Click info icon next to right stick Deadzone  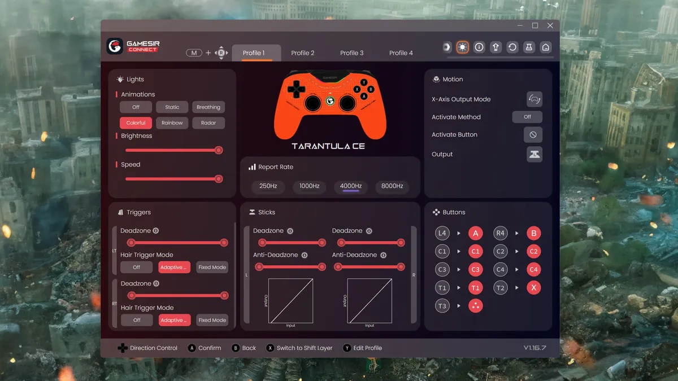click(x=369, y=231)
